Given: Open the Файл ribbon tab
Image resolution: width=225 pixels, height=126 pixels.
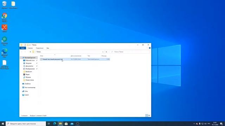Looking at the screenshot, I should [22, 48].
